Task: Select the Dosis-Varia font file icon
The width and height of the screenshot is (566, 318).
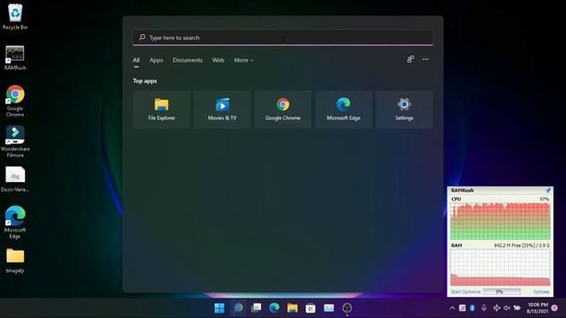Action: pyautogui.click(x=15, y=179)
